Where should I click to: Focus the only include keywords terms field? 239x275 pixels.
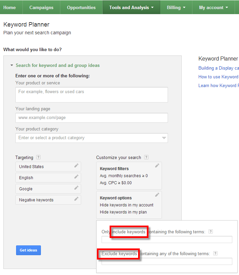click(167, 240)
